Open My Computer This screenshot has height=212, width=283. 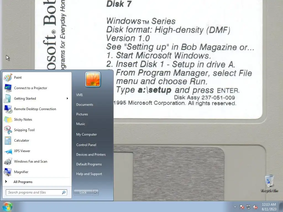click(87, 134)
